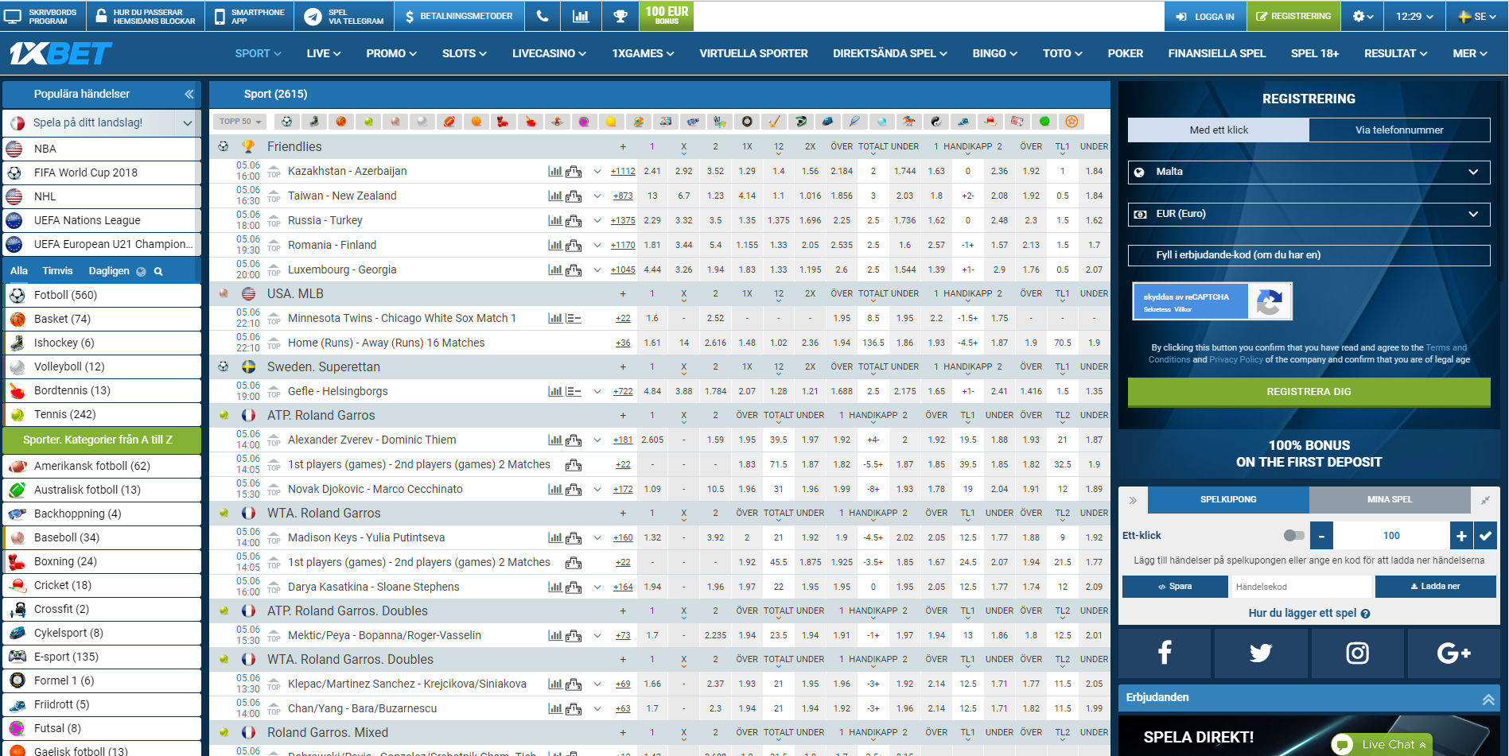Screen dimensions: 1509x756
Task: Expand markets chevron for Romania - Finland
Action: coord(597,245)
